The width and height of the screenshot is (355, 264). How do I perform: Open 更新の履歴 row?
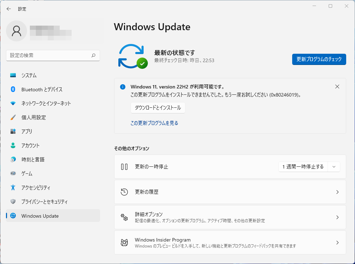click(x=230, y=192)
